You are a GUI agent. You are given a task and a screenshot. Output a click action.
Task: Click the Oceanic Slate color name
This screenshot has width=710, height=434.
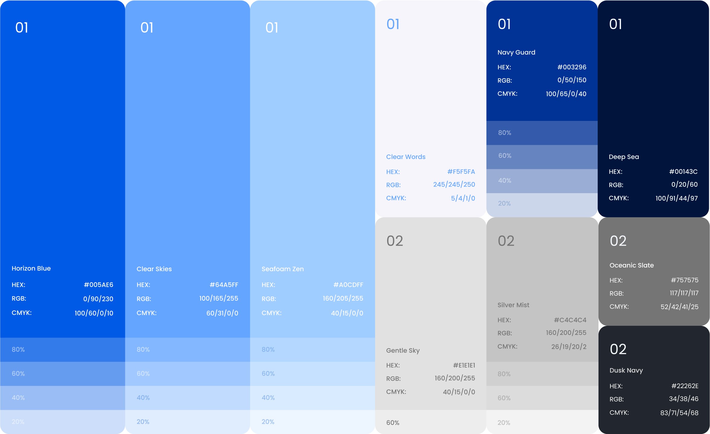pos(631,265)
